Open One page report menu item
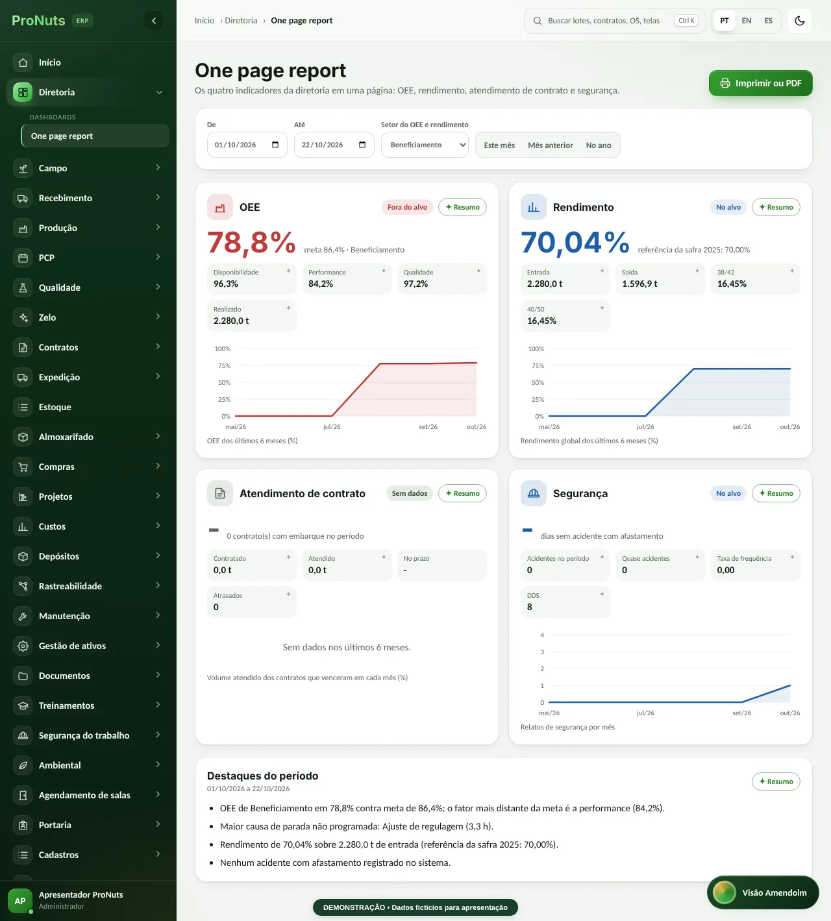 click(95, 136)
